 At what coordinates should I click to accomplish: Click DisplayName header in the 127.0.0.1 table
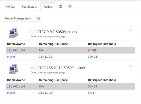(x=16, y=44)
